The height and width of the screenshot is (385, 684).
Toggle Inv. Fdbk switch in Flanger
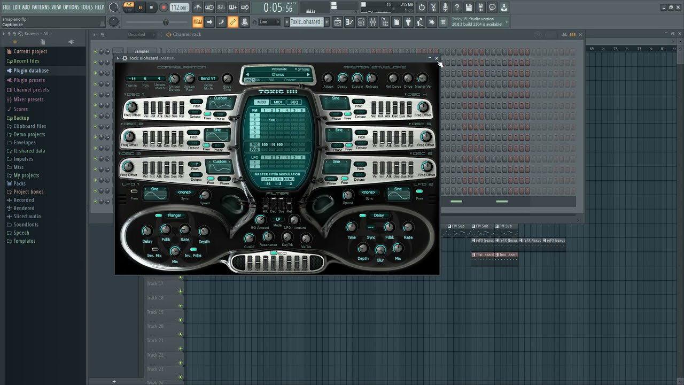(x=193, y=250)
